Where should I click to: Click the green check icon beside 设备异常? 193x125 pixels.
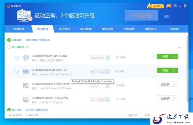coord(9,40)
